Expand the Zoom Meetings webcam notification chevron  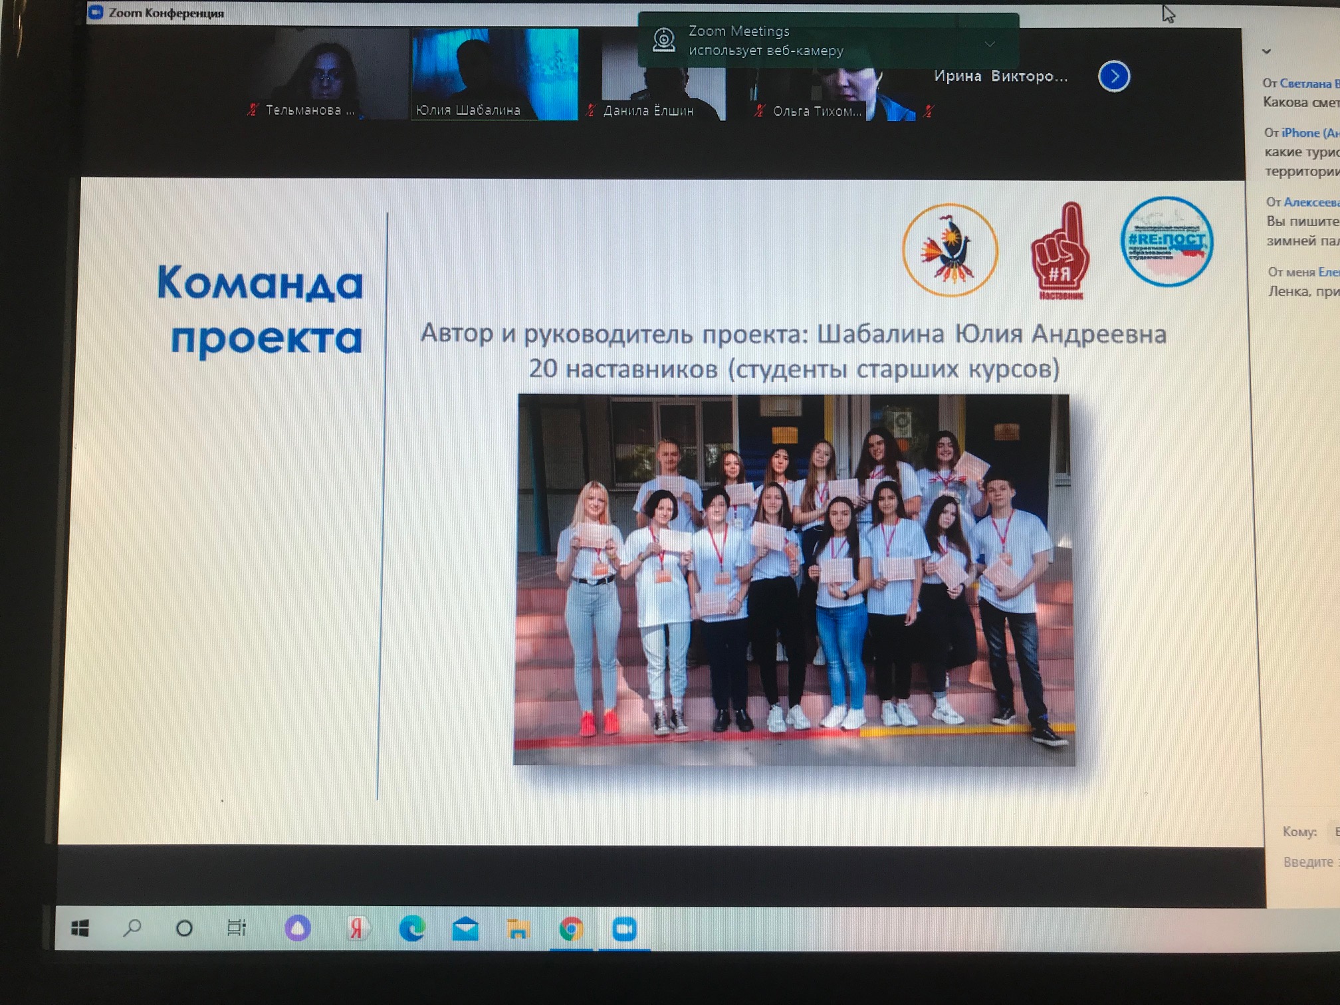pyautogui.click(x=990, y=44)
